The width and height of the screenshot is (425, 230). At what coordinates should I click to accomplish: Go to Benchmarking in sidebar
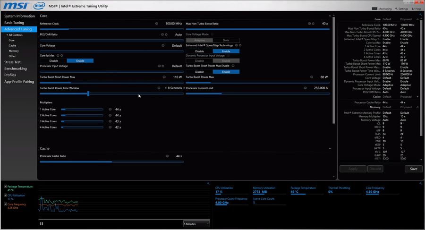click(16, 68)
